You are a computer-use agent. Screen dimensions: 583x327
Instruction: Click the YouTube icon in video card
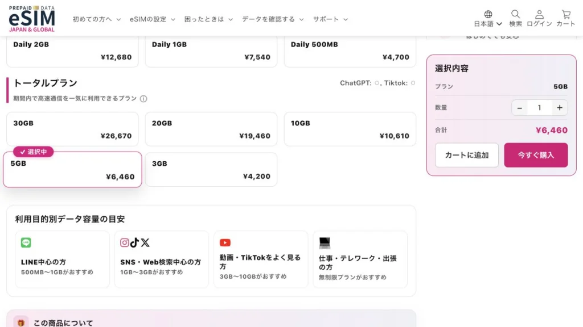pyautogui.click(x=225, y=242)
